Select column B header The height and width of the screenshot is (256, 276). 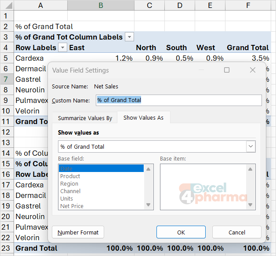pyautogui.click(x=101, y=5)
